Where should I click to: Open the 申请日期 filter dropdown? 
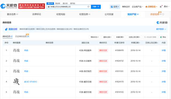pos(120,37)
